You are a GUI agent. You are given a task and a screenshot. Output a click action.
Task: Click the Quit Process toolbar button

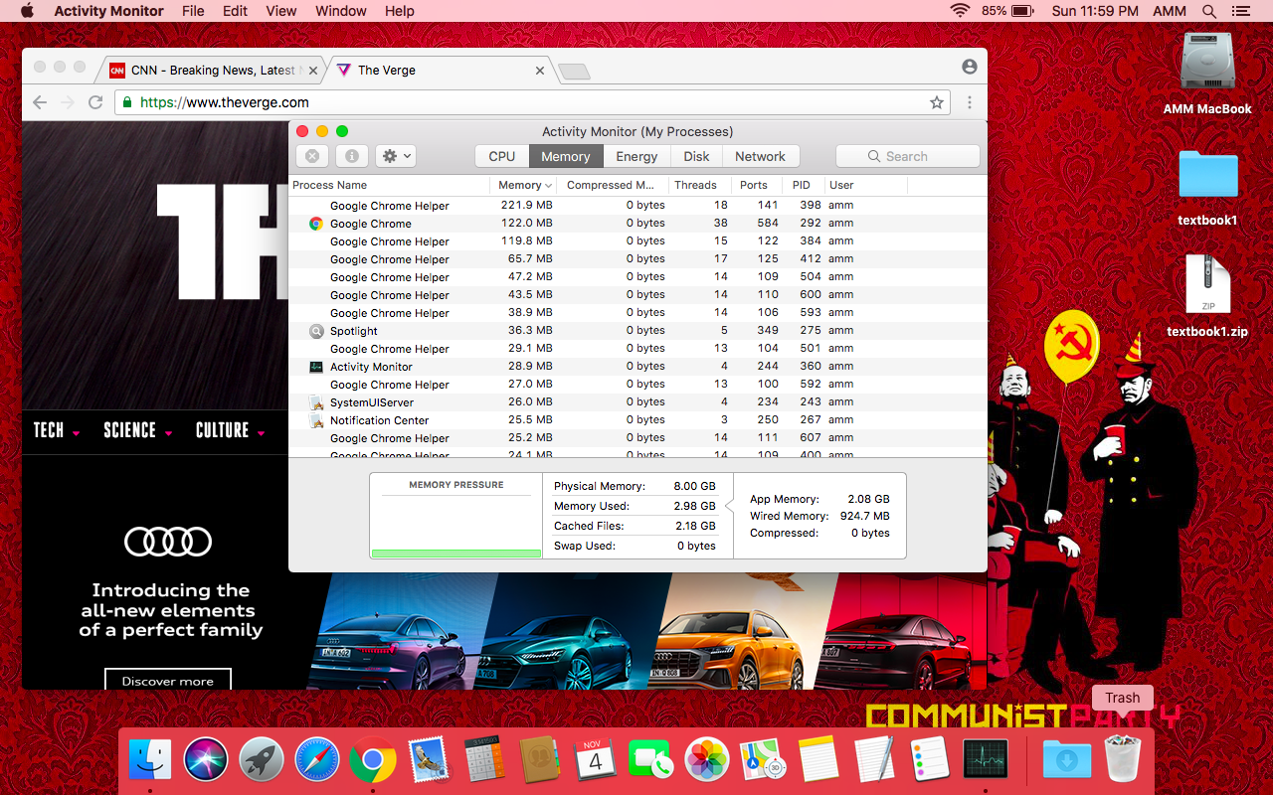coord(312,156)
